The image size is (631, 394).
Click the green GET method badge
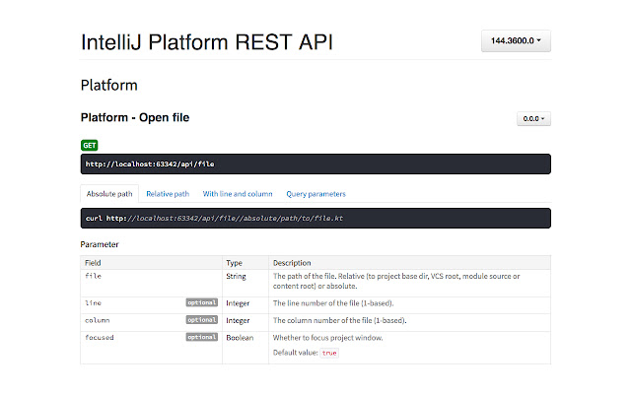[89, 145]
